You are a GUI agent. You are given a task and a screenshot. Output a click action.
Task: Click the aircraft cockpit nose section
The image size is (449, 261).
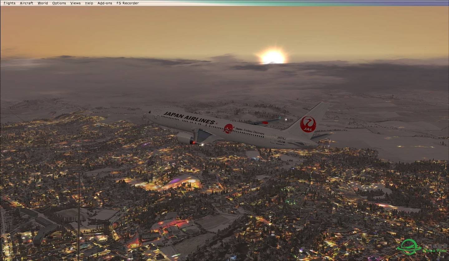coord(150,116)
